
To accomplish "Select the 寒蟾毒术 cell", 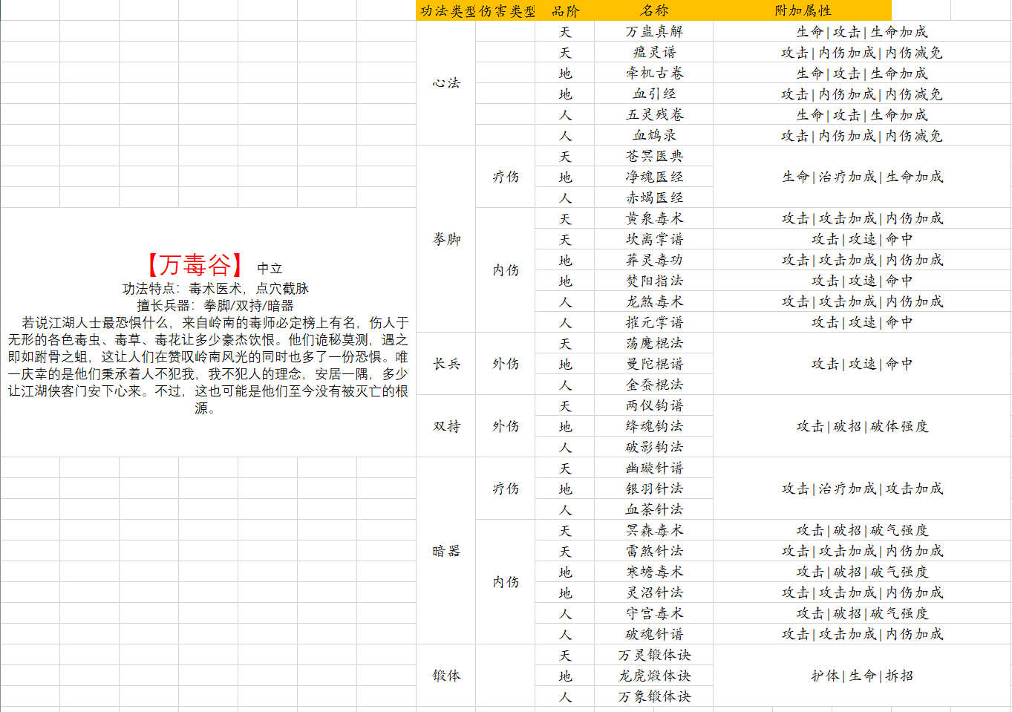I will click(654, 572).
